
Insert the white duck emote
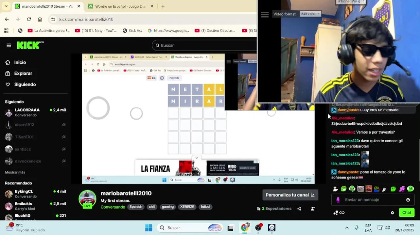click(x=335, y=189)
